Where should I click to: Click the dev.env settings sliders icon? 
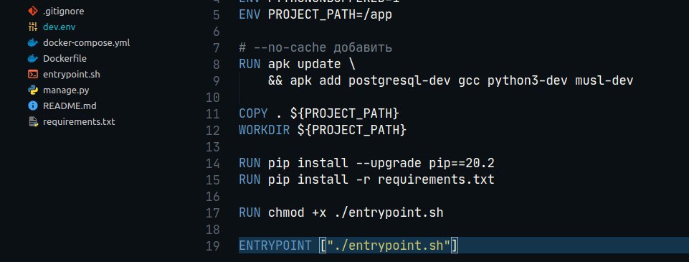coord(33,27)
